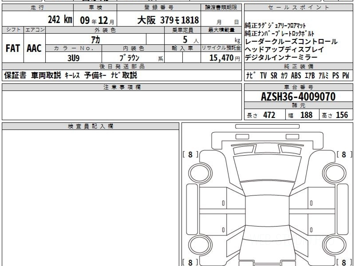Select the セールスポイント heading

point(298,8)
